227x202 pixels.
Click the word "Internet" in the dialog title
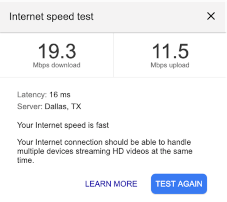pyautogui.click(x=26, y=16)
